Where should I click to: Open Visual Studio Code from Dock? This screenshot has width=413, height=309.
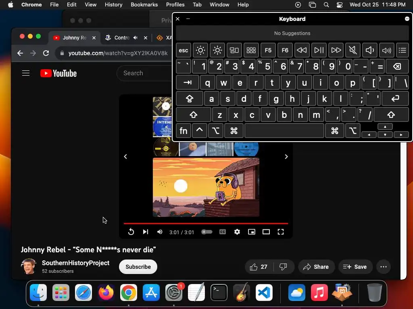tap(264, 293)
